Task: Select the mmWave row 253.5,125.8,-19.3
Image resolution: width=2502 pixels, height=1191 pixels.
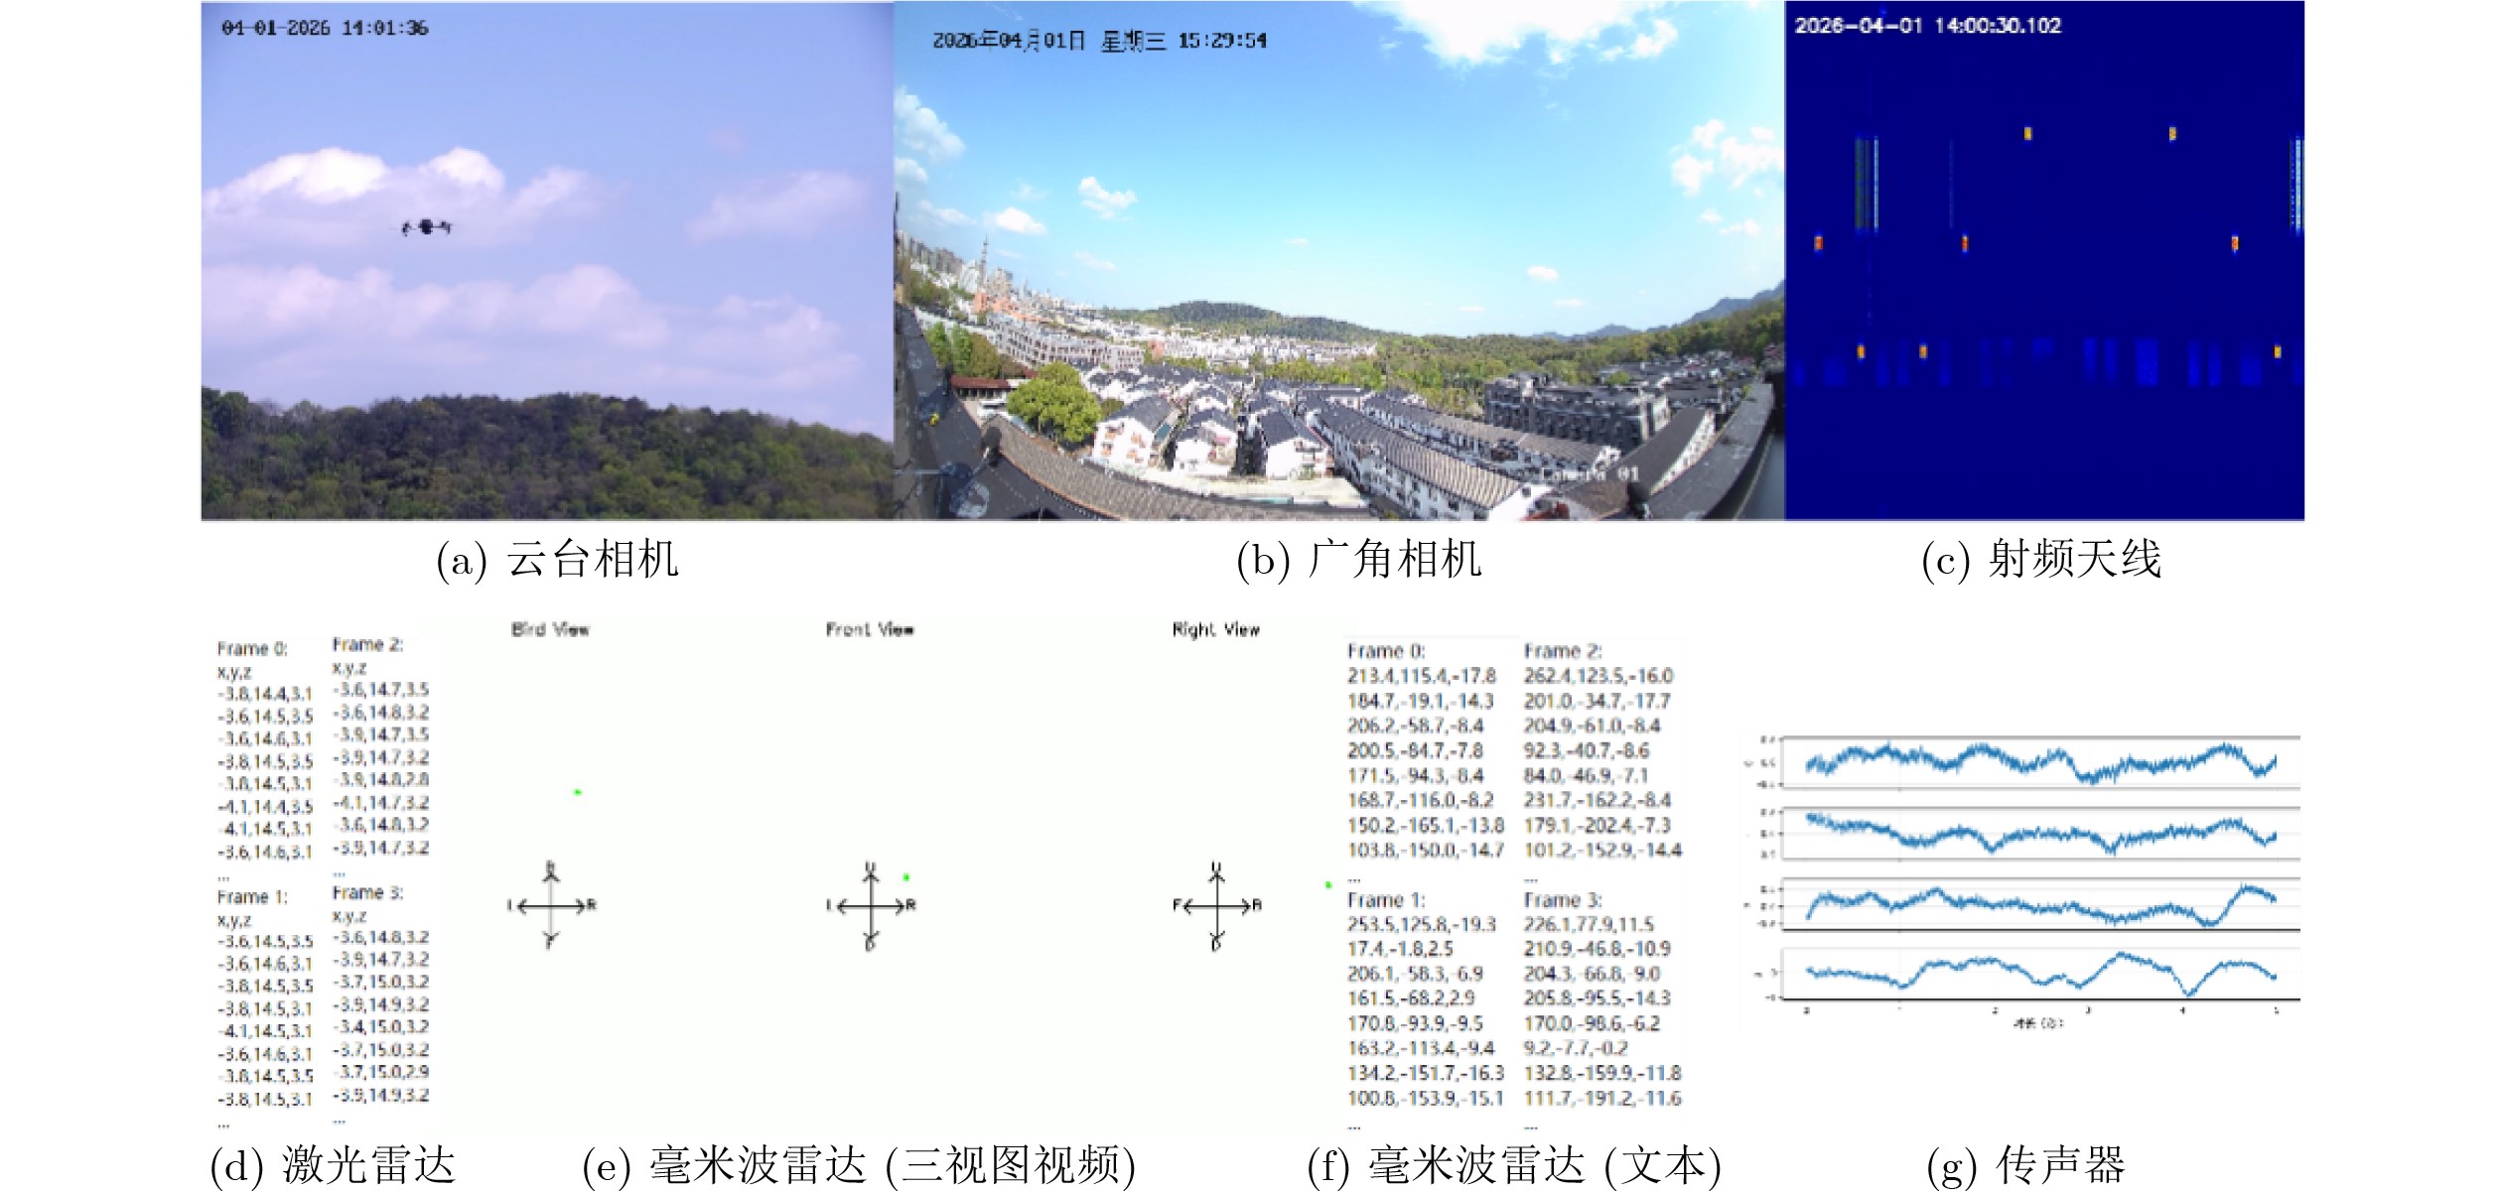Action: click(x=1422, y=925)
